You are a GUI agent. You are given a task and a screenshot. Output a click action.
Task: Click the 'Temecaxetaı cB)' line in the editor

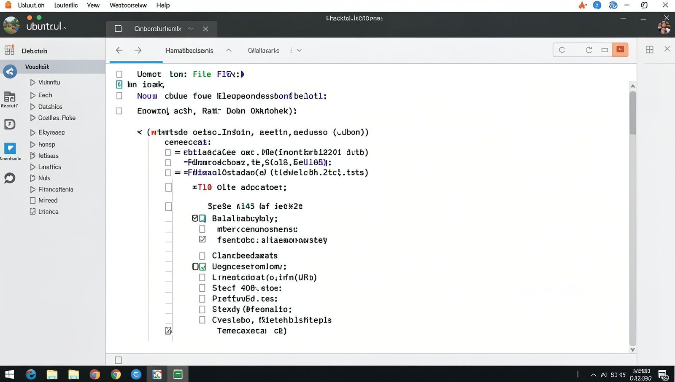[252, 331]
